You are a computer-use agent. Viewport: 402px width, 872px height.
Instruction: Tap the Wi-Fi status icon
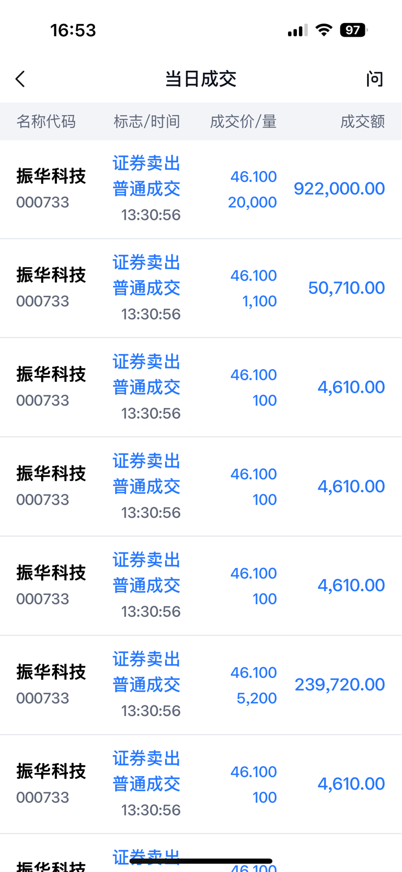(324, 30)
